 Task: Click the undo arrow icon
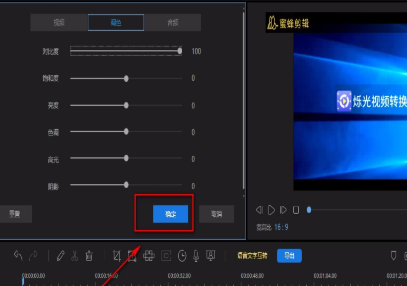[18, 256]
